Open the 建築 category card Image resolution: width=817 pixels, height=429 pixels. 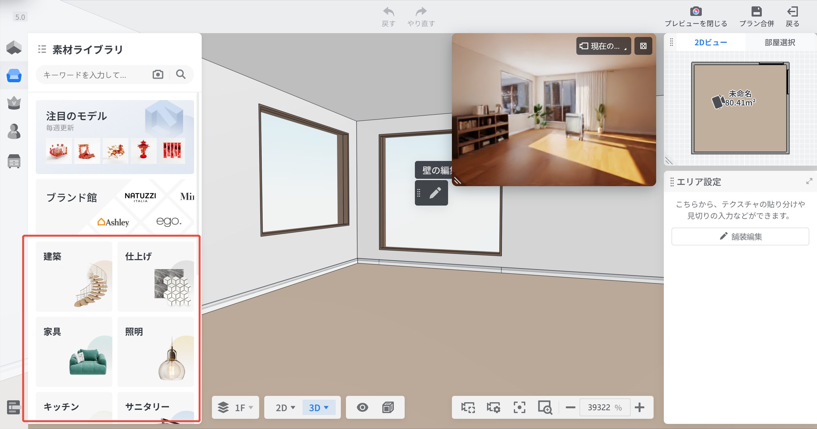point(74,276)
